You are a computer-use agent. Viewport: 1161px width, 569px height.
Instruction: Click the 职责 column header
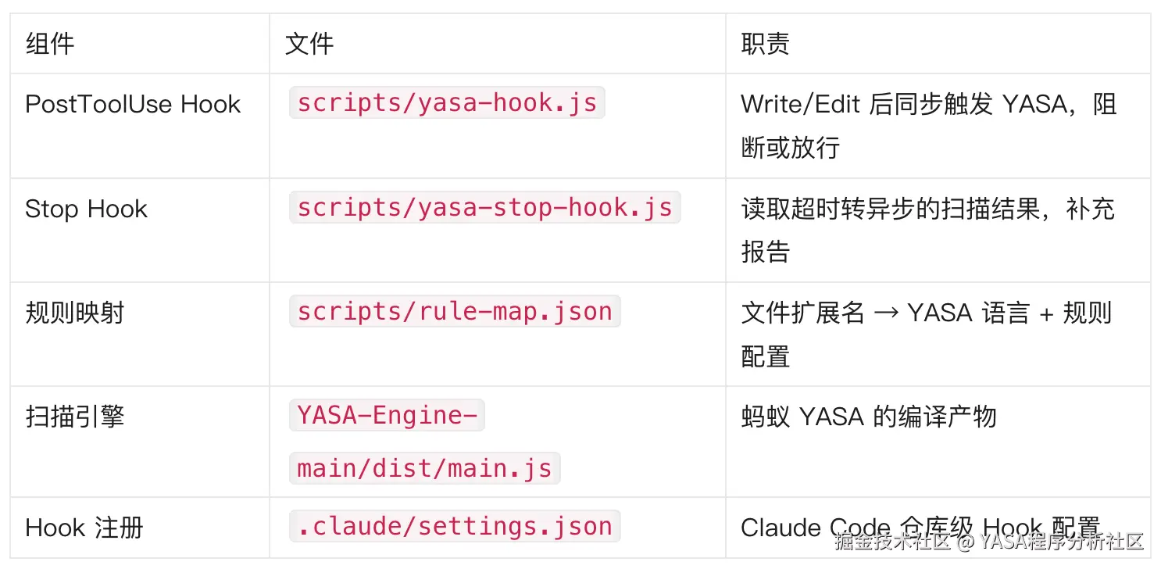765,44
